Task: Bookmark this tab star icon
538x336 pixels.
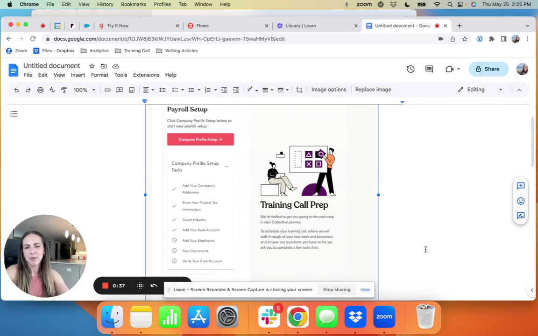Action: click(465, 39)
